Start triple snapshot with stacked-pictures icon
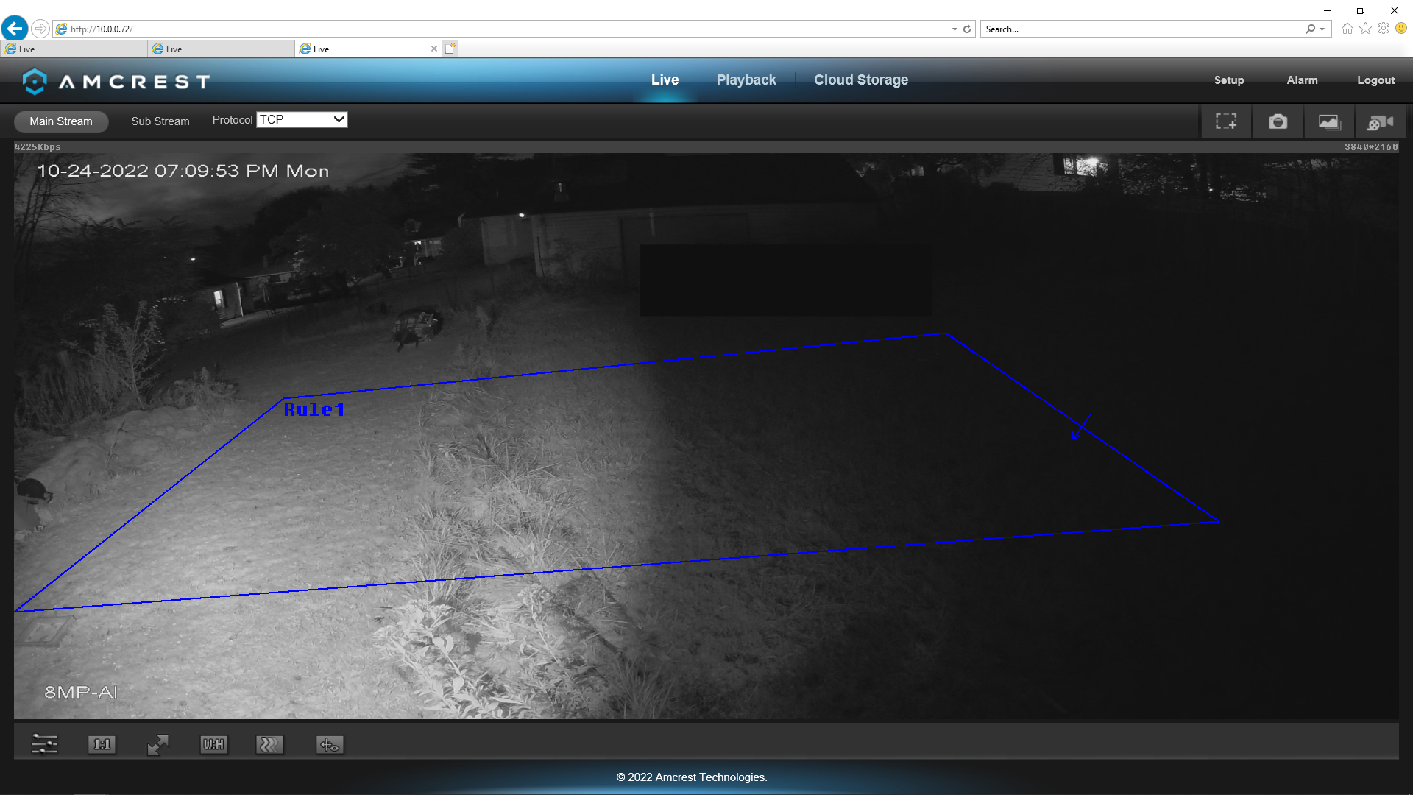Image resolution: width=1413 pixels, height=795 pixels. [x=1329, y=121]
